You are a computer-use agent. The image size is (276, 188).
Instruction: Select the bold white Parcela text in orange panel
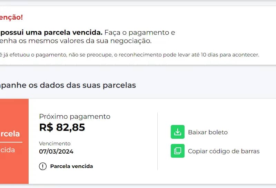[10, 134]
